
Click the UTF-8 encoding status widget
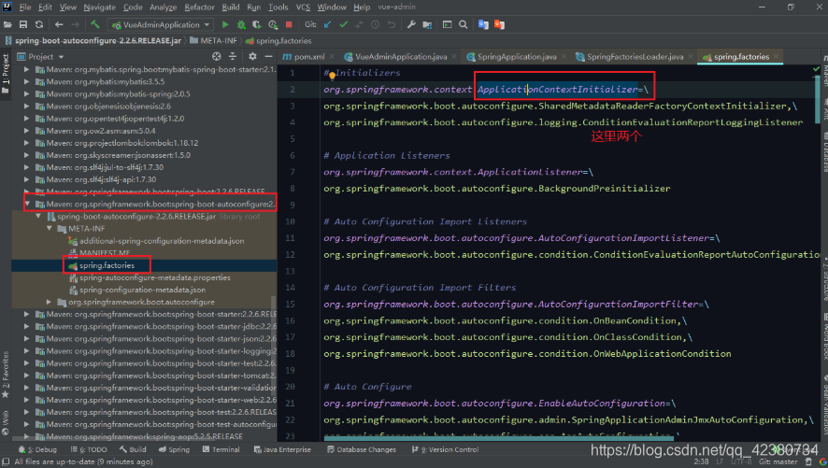pyautogui.click(x=741, y=461)
